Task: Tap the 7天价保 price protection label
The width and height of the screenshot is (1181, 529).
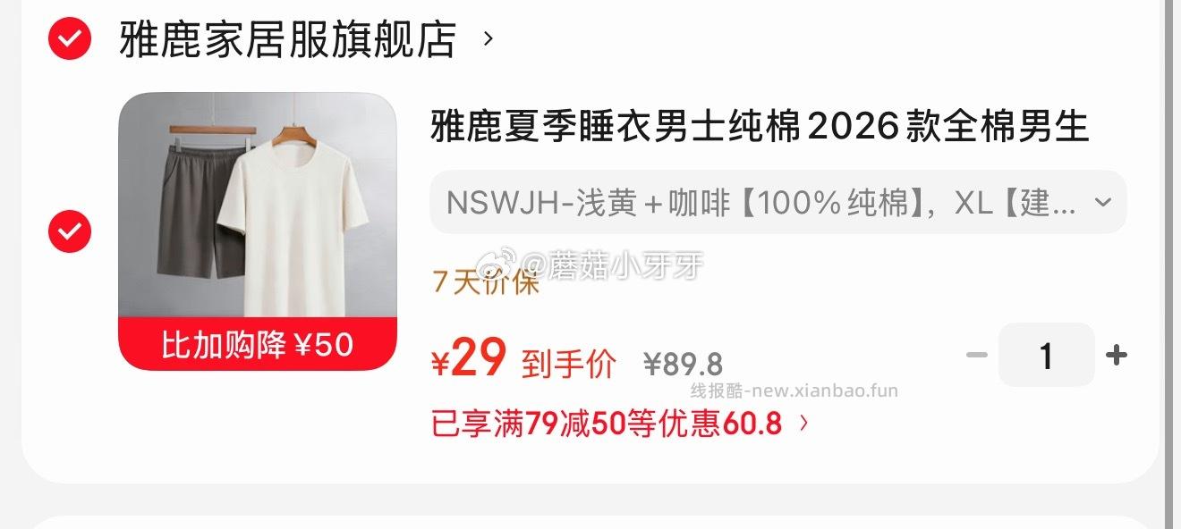Action: [x=486, y=282]
